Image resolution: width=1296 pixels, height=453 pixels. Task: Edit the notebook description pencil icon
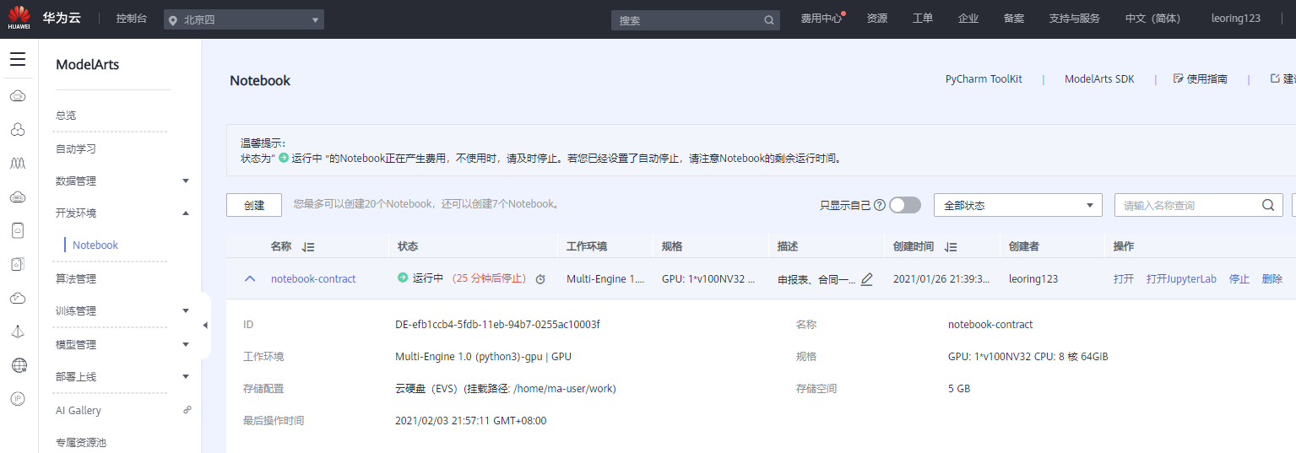pos(866,279)
